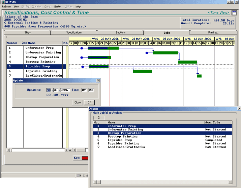The image size is (241, 188).
Task: Click the window icon beside Time View
Action: point(234,13)
